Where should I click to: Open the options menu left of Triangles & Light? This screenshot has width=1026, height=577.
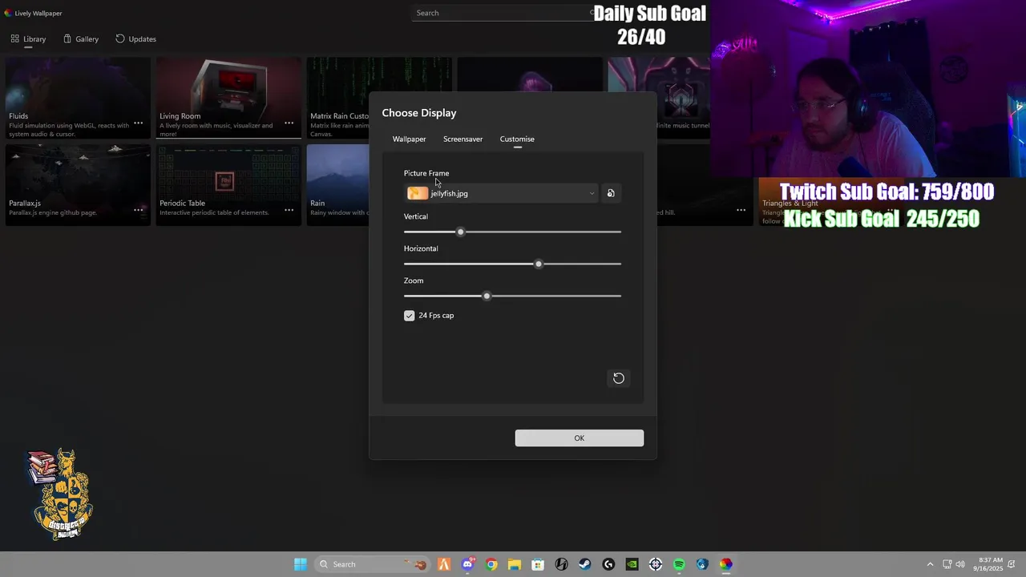click(x=741, y=210)
